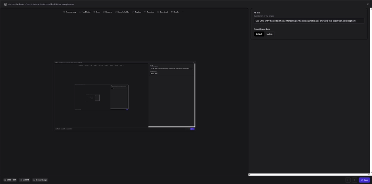Click the file path alt-text-example.webp
Viewport: 372px width, 184px height.
(41, 4)
